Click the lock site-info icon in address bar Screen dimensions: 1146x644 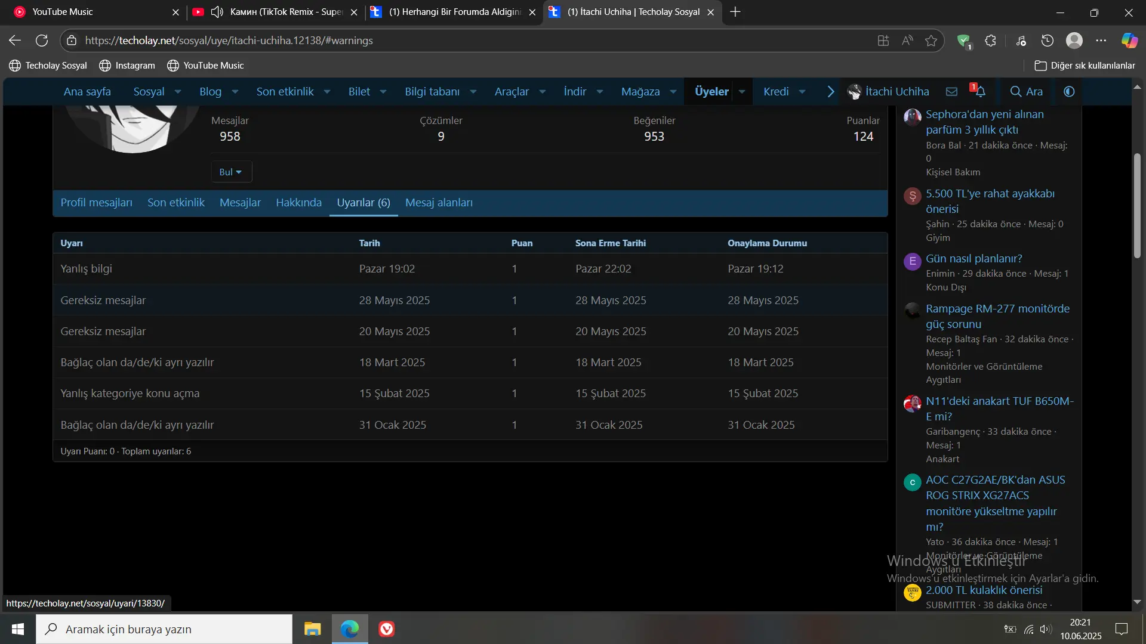click(72, 41)
